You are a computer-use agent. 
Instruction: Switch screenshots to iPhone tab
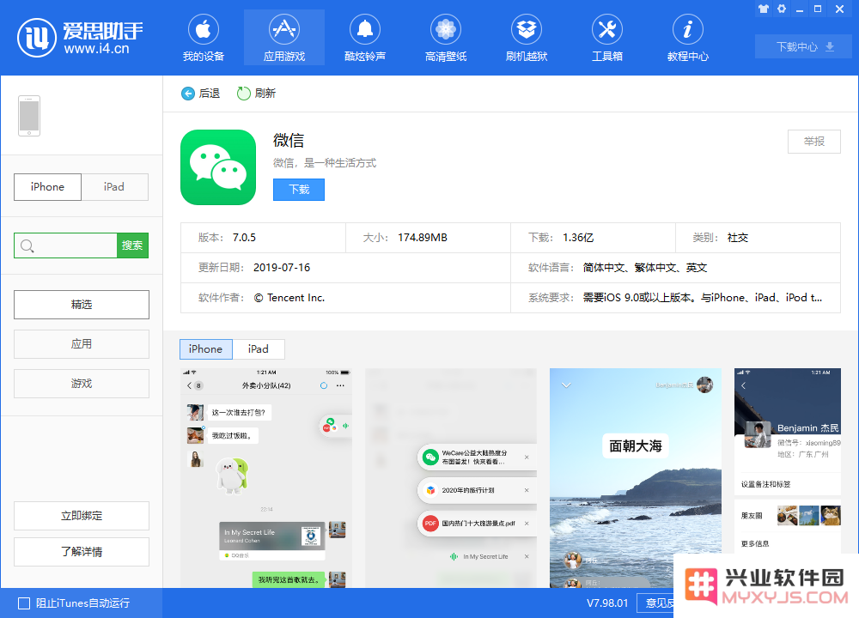tap(206, 349)
